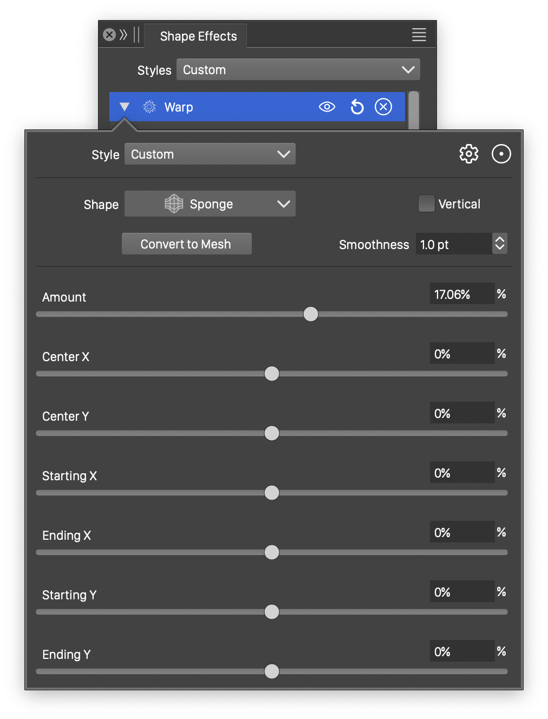Open the Style dropdown in Warp options

click(210, 154)
